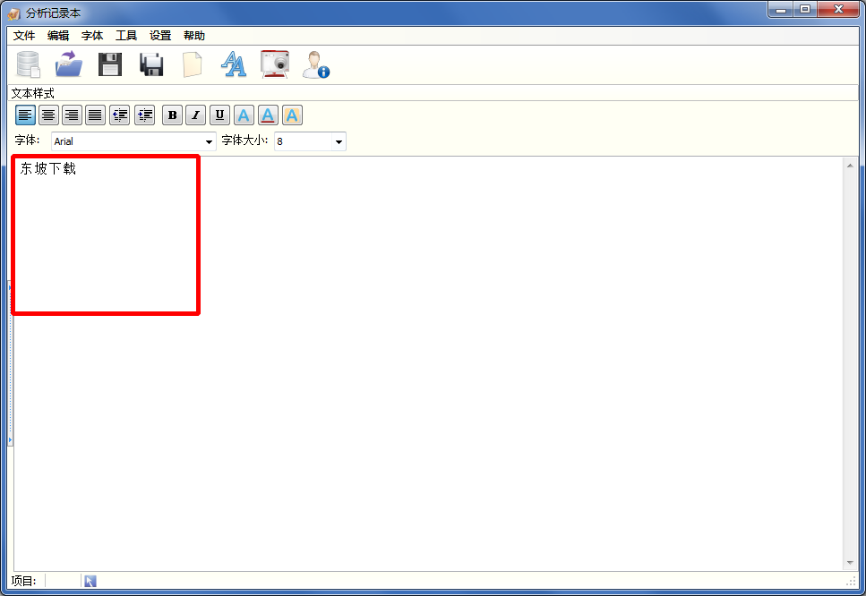Minimize the 分析记录本 window
This screenshot has width=866, height=596.
coord(781,10)
